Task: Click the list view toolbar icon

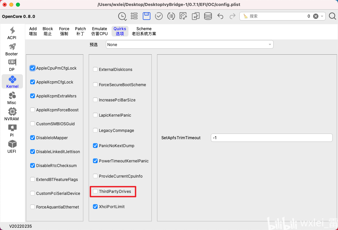Action: click(x=134, y=16)
